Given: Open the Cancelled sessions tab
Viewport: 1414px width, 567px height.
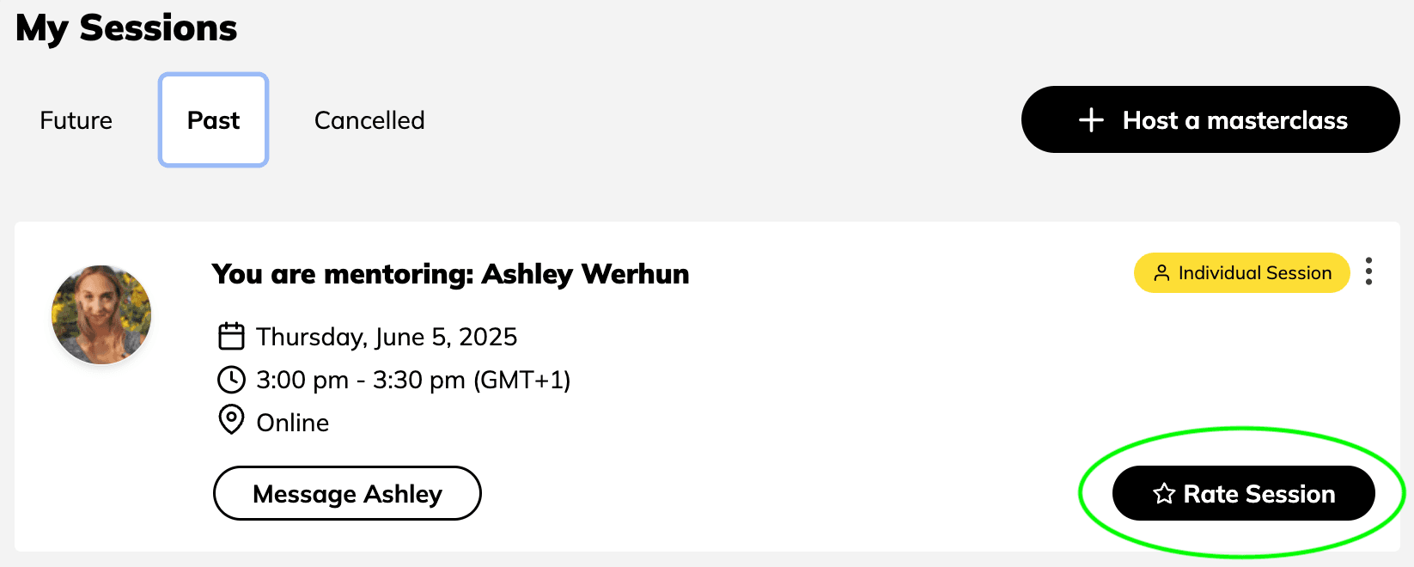Looking at the screenshot, I should (x=369, y=120).
